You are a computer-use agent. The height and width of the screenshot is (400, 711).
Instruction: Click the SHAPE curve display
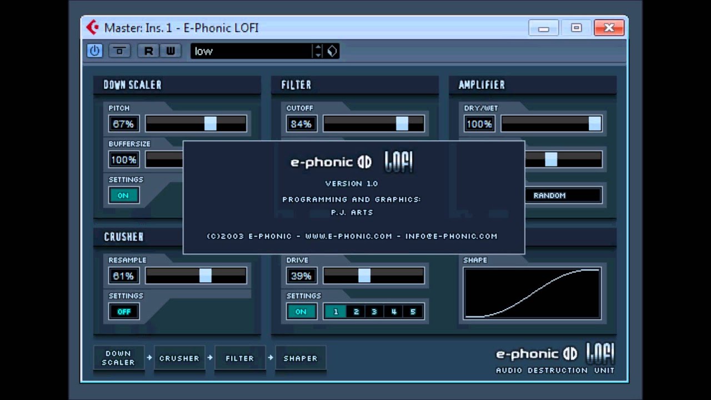532,293
